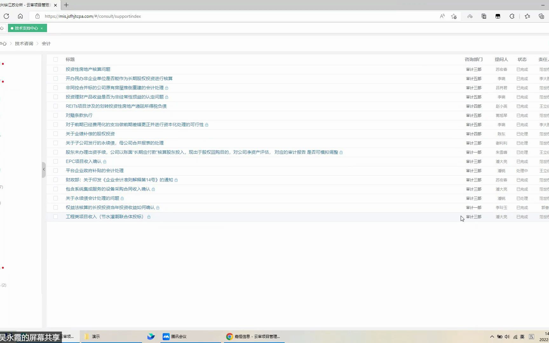Open 投资性房地产核算问题 entry
The height and width of the screenshot is (343, 549).
click(x=88, y=69)
